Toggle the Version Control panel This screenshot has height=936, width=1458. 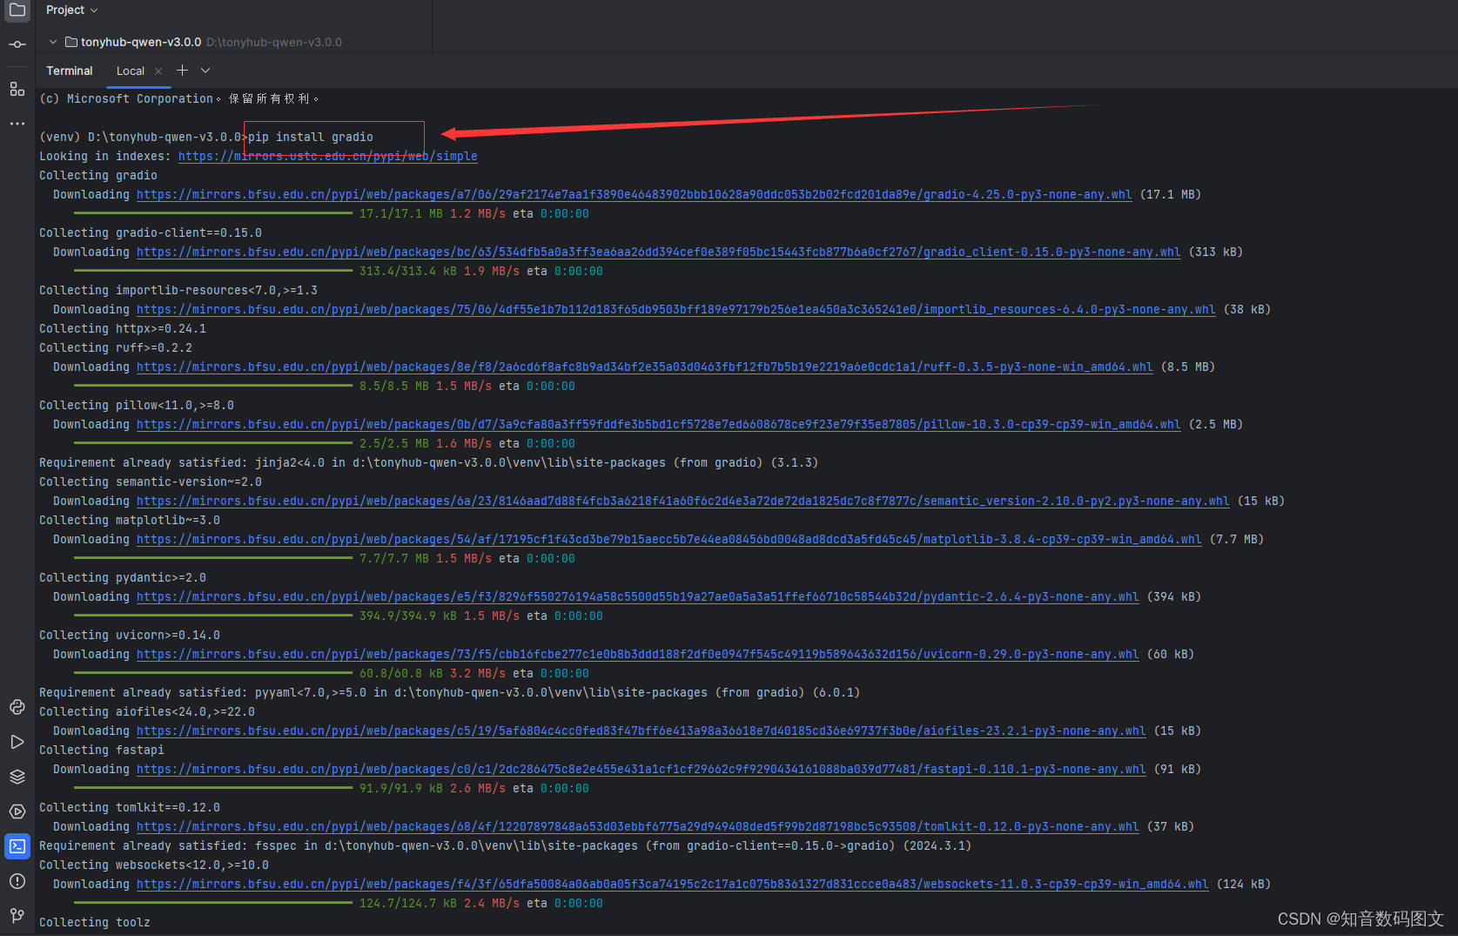[17, 915]
